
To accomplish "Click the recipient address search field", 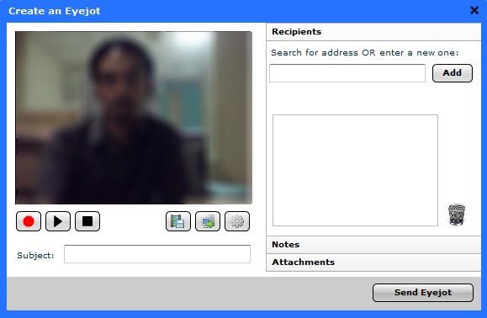I will coord(347,73).
